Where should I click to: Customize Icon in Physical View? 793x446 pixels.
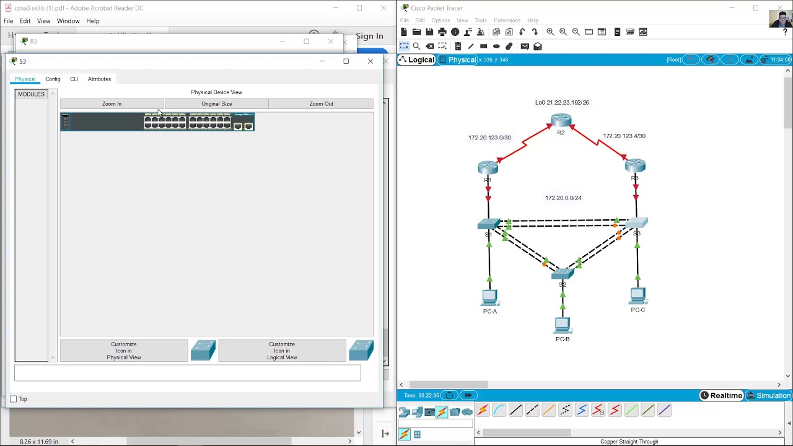124,351
